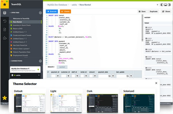Open history entry at 14:12:31
Viewport: 173px width, 114px height.
point(158,71)
